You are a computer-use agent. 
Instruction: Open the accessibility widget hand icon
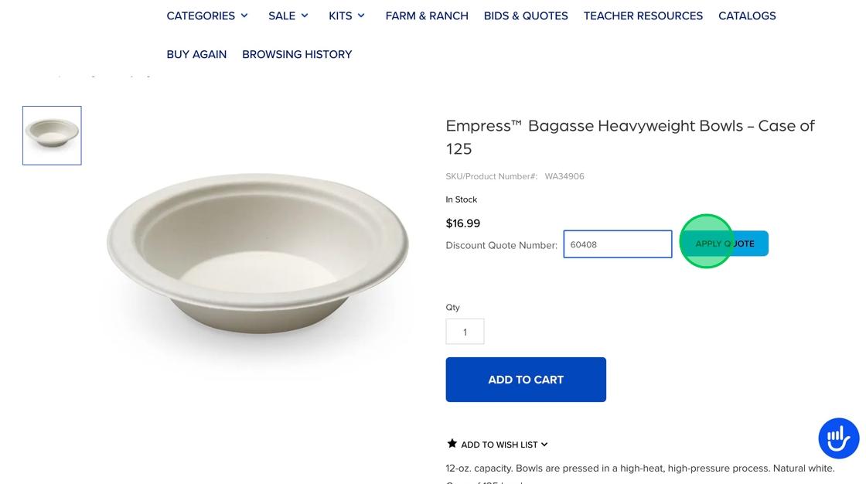click(839, 438)
